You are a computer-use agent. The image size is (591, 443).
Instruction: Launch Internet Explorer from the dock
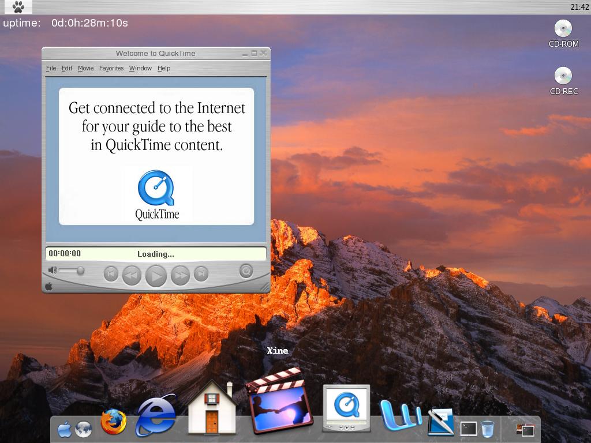coord(156,414)
